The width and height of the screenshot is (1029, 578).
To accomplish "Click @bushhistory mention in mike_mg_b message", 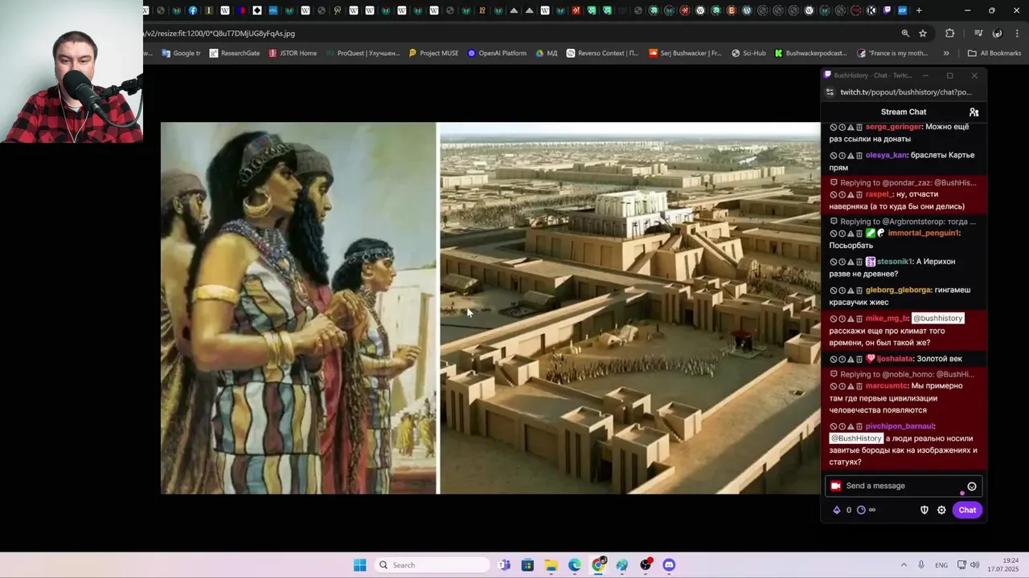I will (x=937, y=319).
